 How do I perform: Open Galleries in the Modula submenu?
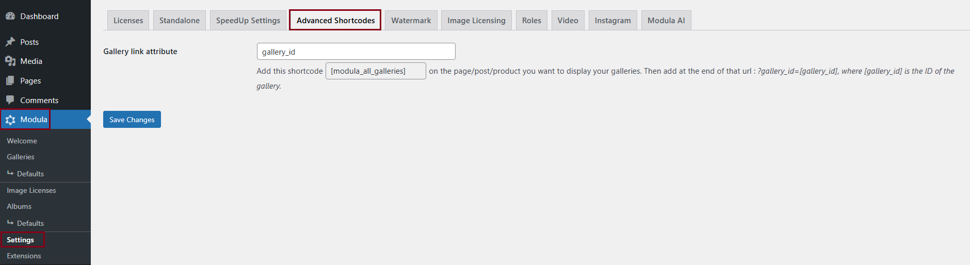[21, 157]
